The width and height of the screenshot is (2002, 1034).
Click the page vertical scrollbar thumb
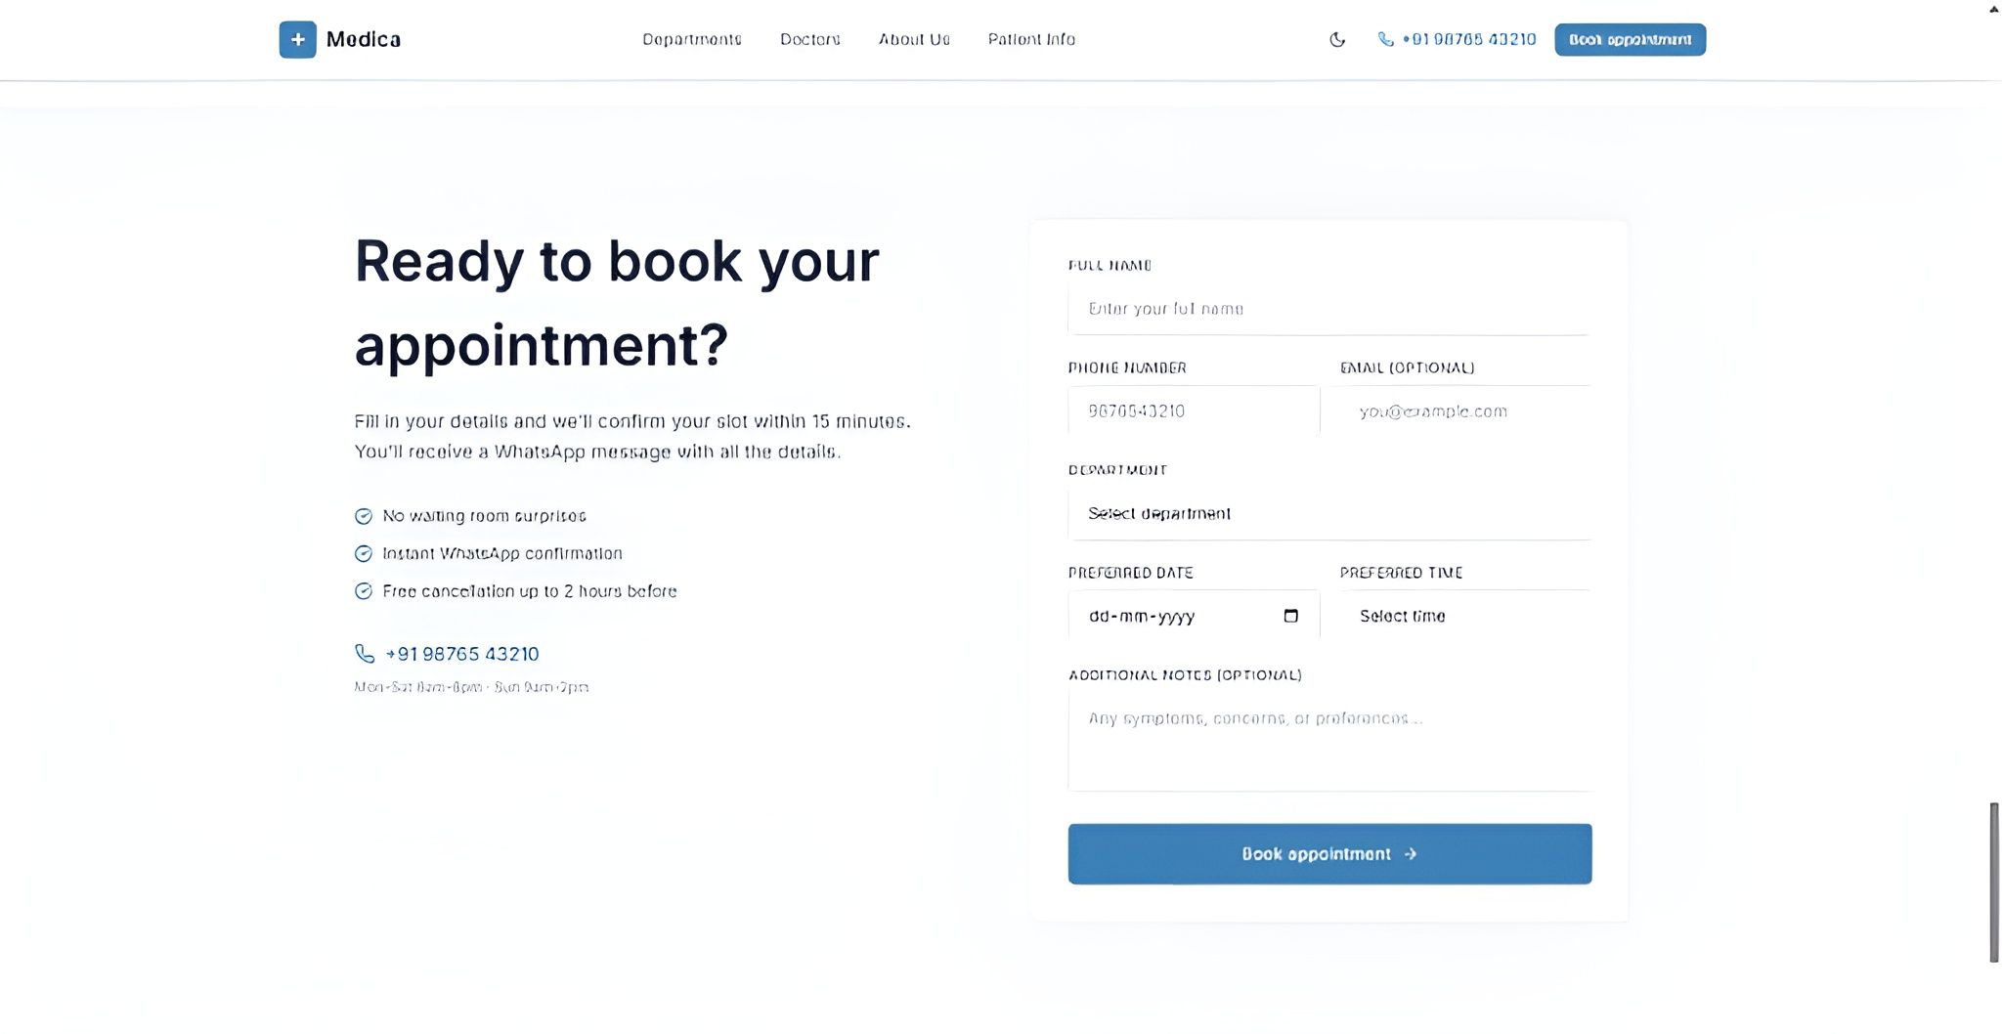click(1994, 883)
